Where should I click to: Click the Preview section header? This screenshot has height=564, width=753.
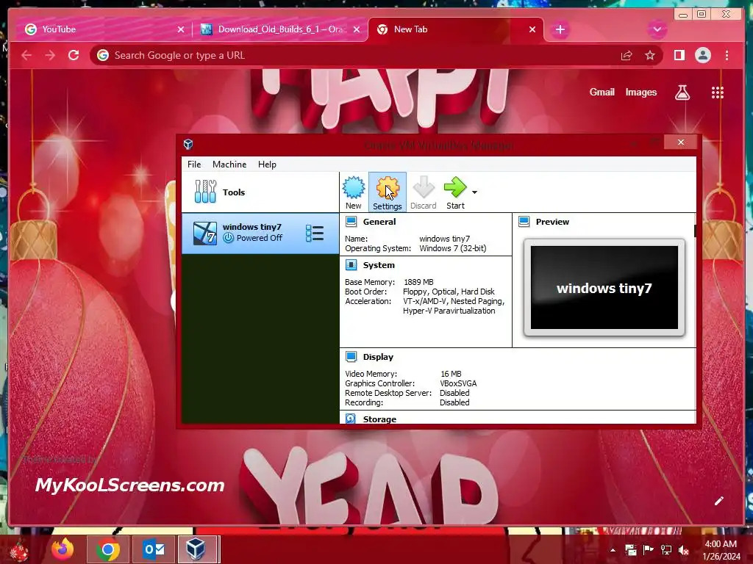pos(552,222)
